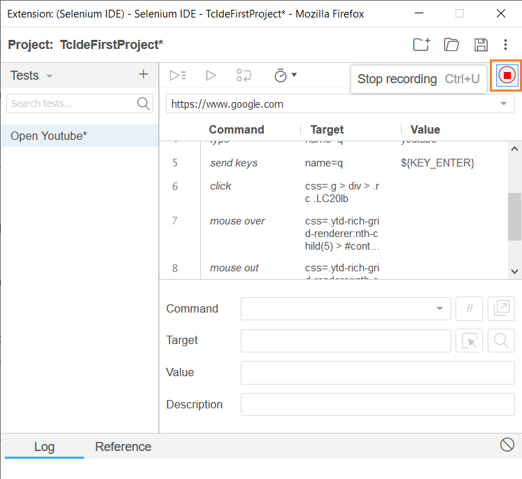This screenshot has height=479, width=522.
Task: Click scroll up arrow in command list
Action: [x=514, y=149]
